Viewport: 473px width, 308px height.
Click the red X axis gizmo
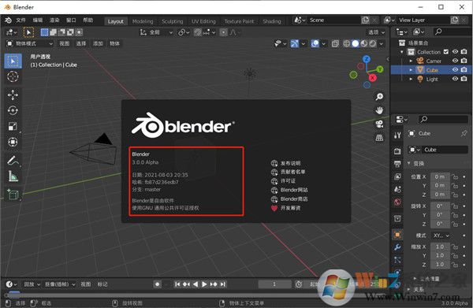tap(373, 78)
